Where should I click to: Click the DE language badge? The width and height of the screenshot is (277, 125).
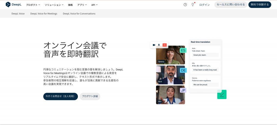point(183,70)
